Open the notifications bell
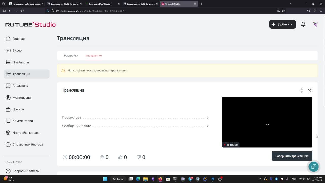The image size is (325, 183). point(303,24)
